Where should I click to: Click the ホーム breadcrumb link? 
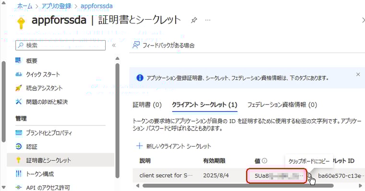(24, 6)
